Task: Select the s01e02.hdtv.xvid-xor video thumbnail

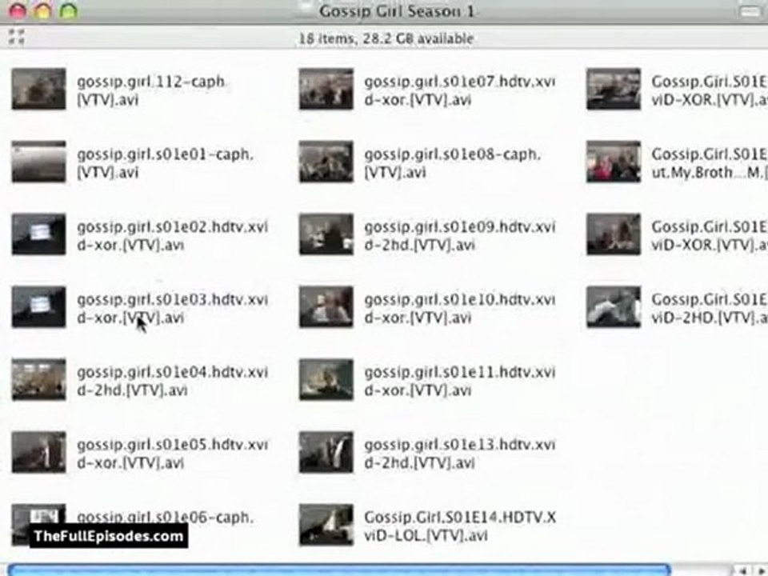Action: pos(38,234)
